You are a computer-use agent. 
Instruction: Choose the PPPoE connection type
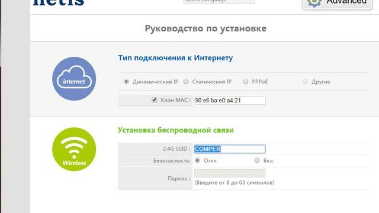click(246, 82)
